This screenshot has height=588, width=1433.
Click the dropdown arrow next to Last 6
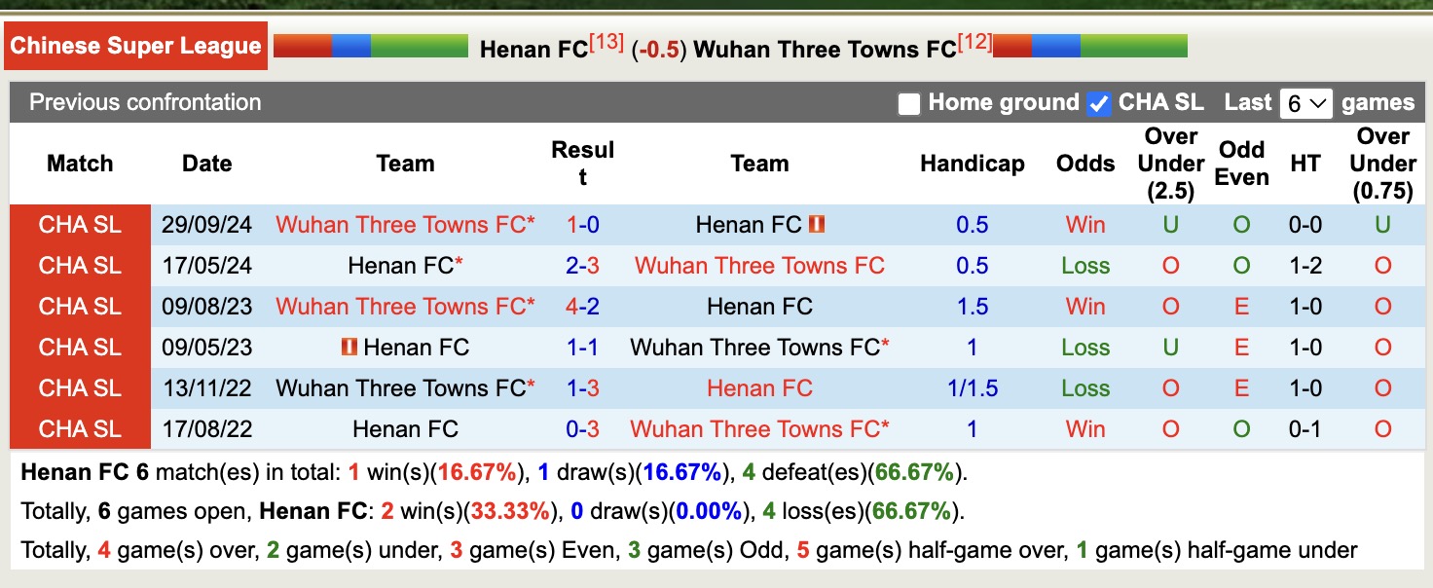point(1320,102)
